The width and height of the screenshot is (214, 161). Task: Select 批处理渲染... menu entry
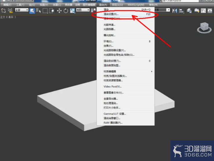[x=126, y=103]
